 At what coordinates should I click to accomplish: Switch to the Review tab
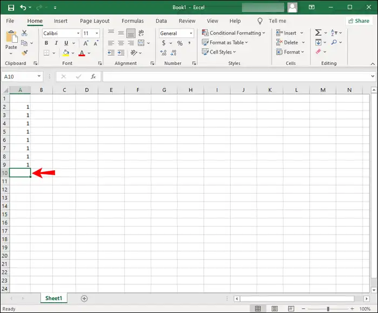[x=187, y=21]
